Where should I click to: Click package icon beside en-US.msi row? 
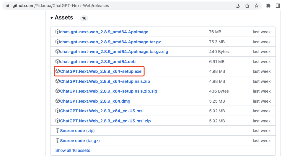click(x=57, y=111)
